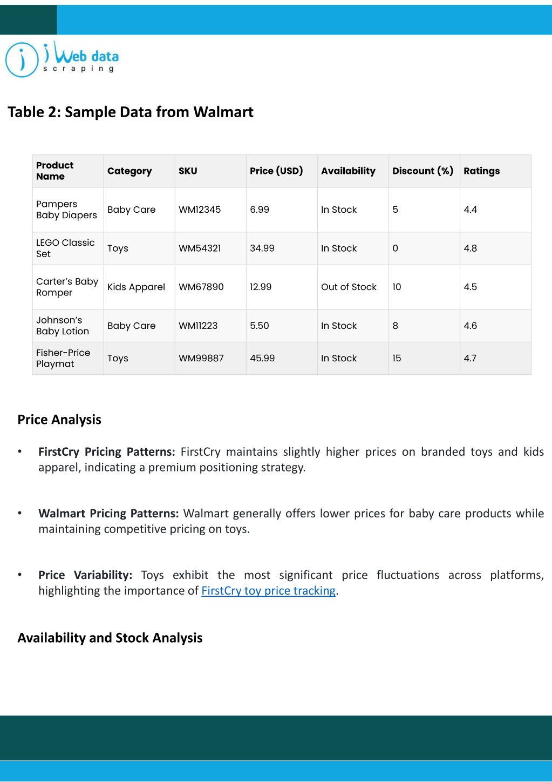Click the Fisher-Price Playmat product cell

[63, 358]
